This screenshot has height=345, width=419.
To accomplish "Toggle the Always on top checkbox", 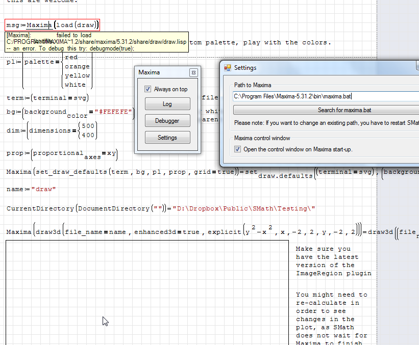I will [x=148, y=89].
